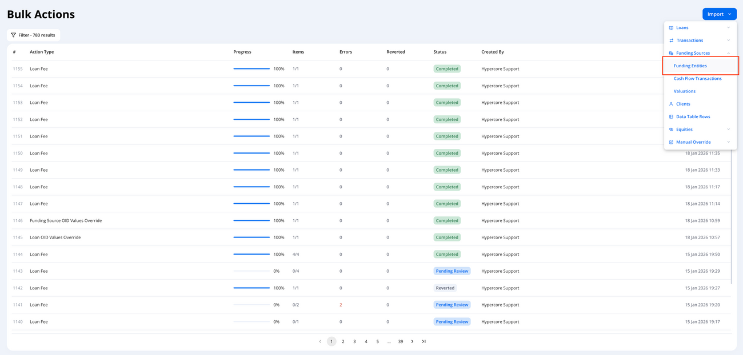Click Pending Review status on row 1143
The width and height of the screenshot is (743, 355).
coord(452,271)
